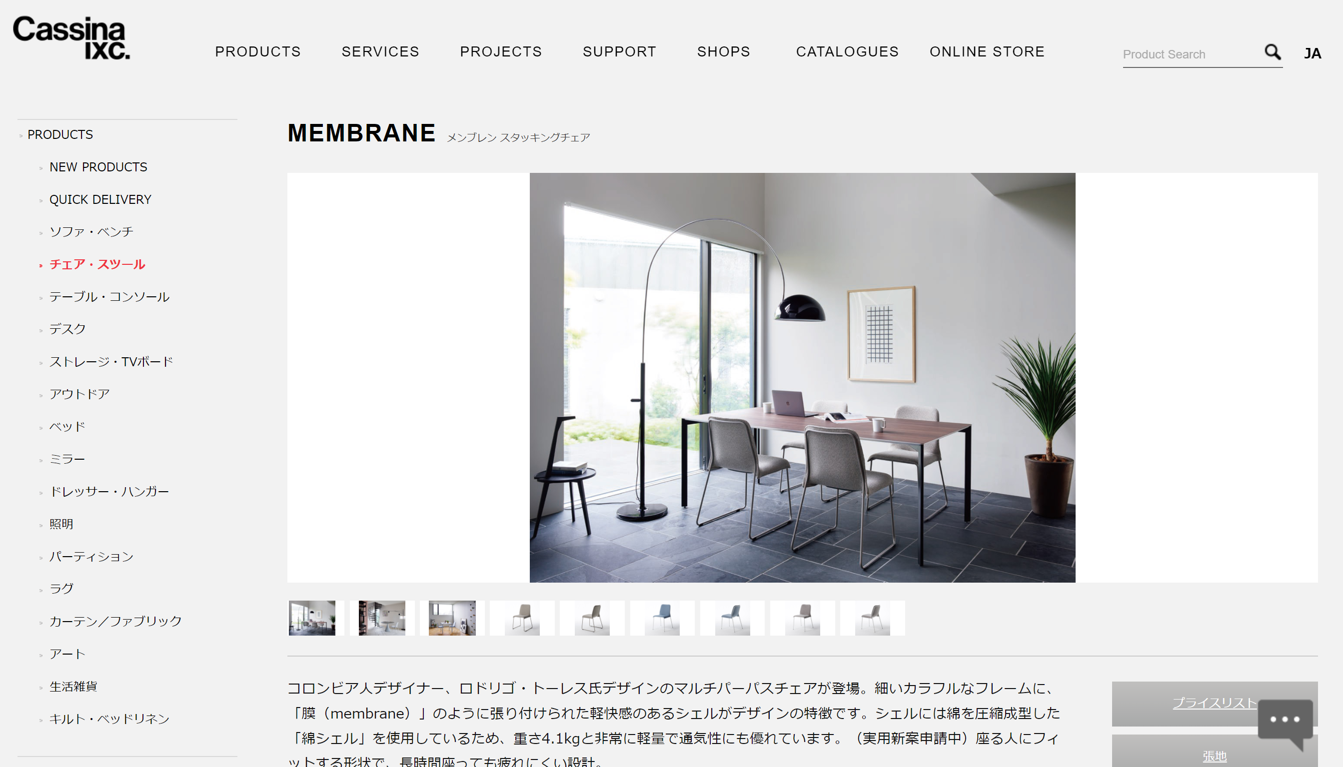
Task: Select the third thumbnail image of MEMBRANE
Action: coord(452,618)
